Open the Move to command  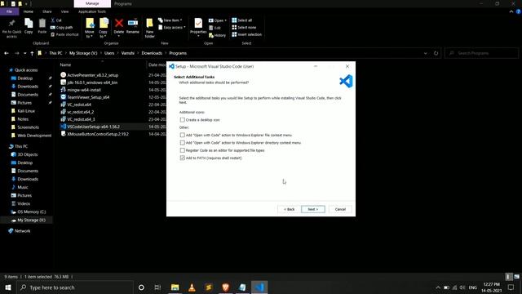pyautogui.click(x=90, y=28)
